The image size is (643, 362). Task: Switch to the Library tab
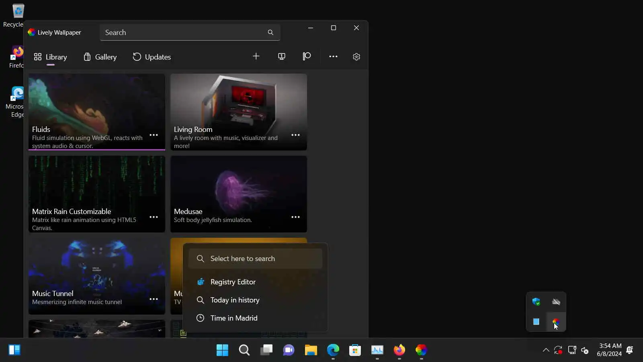tap(50, 57)
